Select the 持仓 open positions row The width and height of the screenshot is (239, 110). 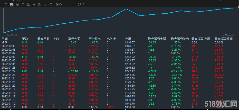point(5,42)
